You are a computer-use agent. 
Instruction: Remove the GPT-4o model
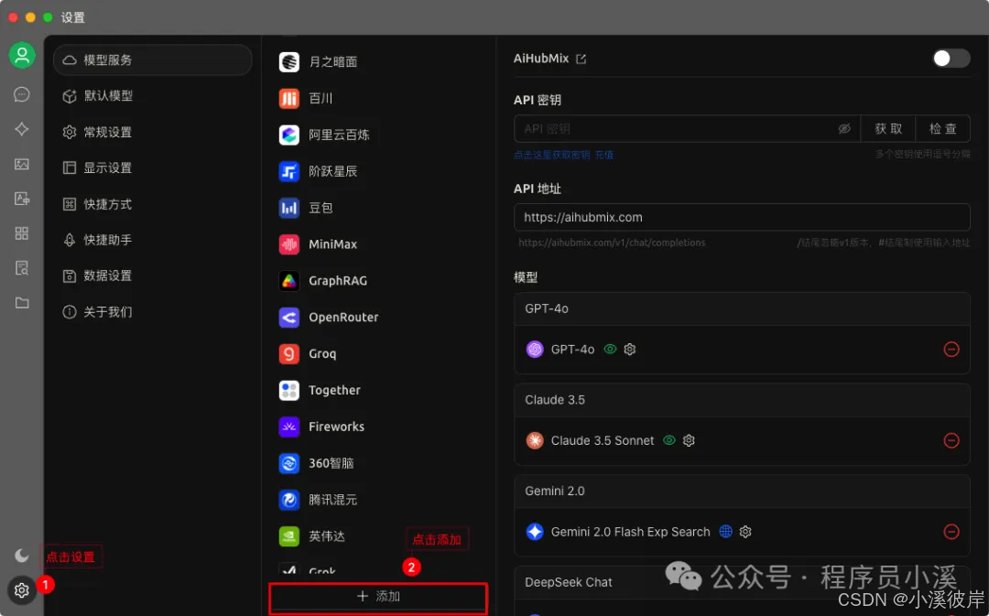pyautogui.click(x=951, y=350)
